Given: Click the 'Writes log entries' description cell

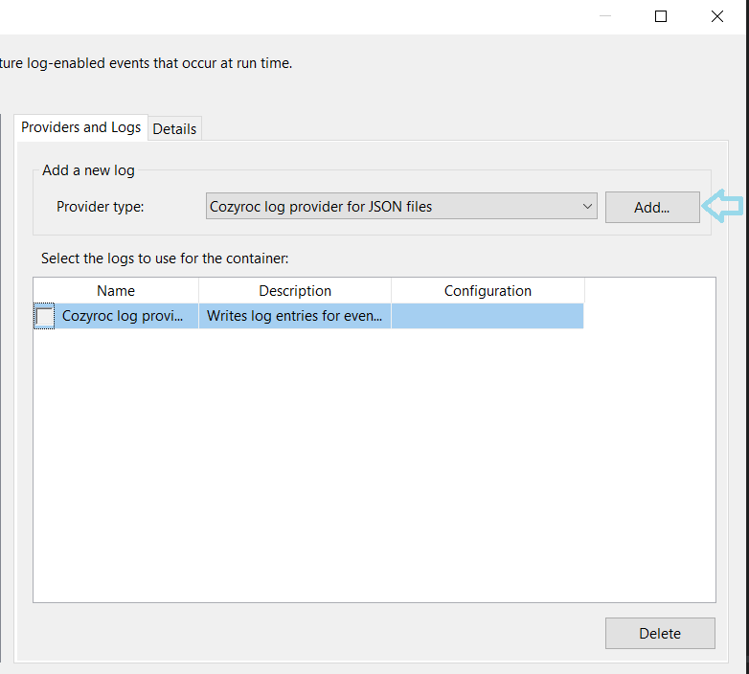Looking at the screenshot, I should [294, 316].
